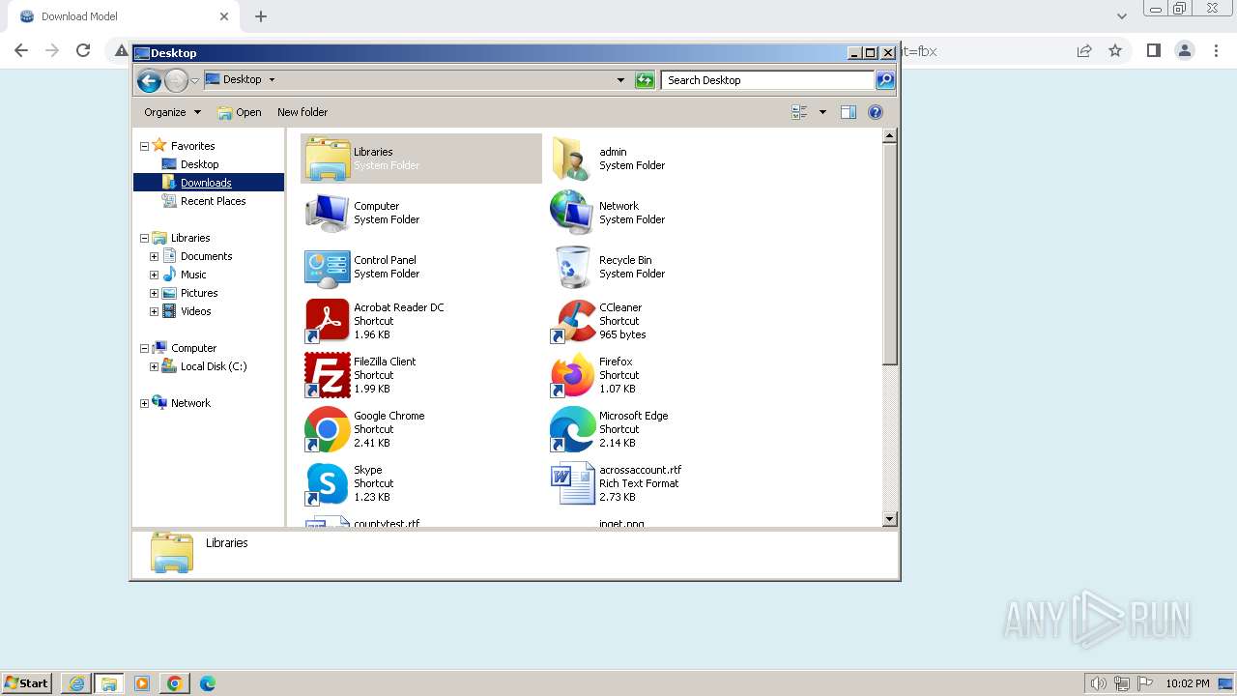Open Explorer help button
This screenshot has height=696, width=1237.
[x=876, y=112]
